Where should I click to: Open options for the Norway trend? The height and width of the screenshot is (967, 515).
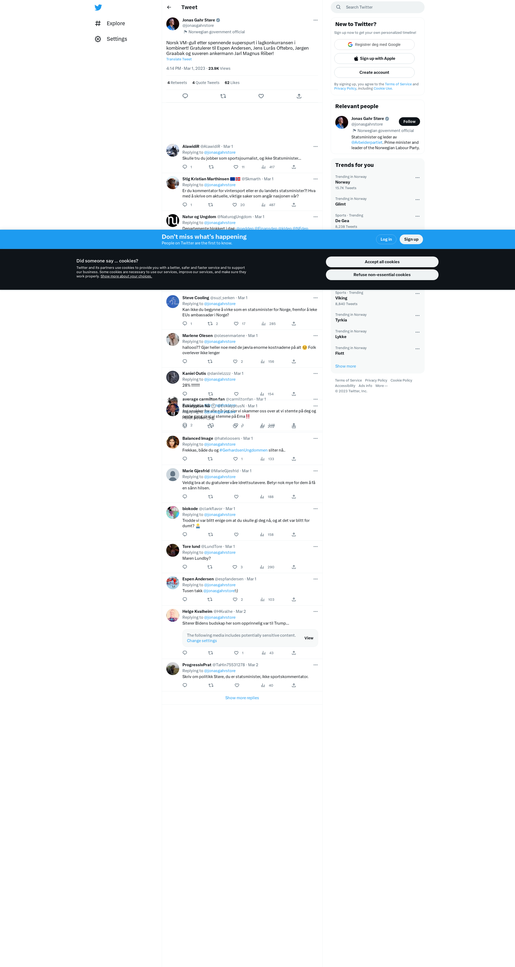(417, 178)
